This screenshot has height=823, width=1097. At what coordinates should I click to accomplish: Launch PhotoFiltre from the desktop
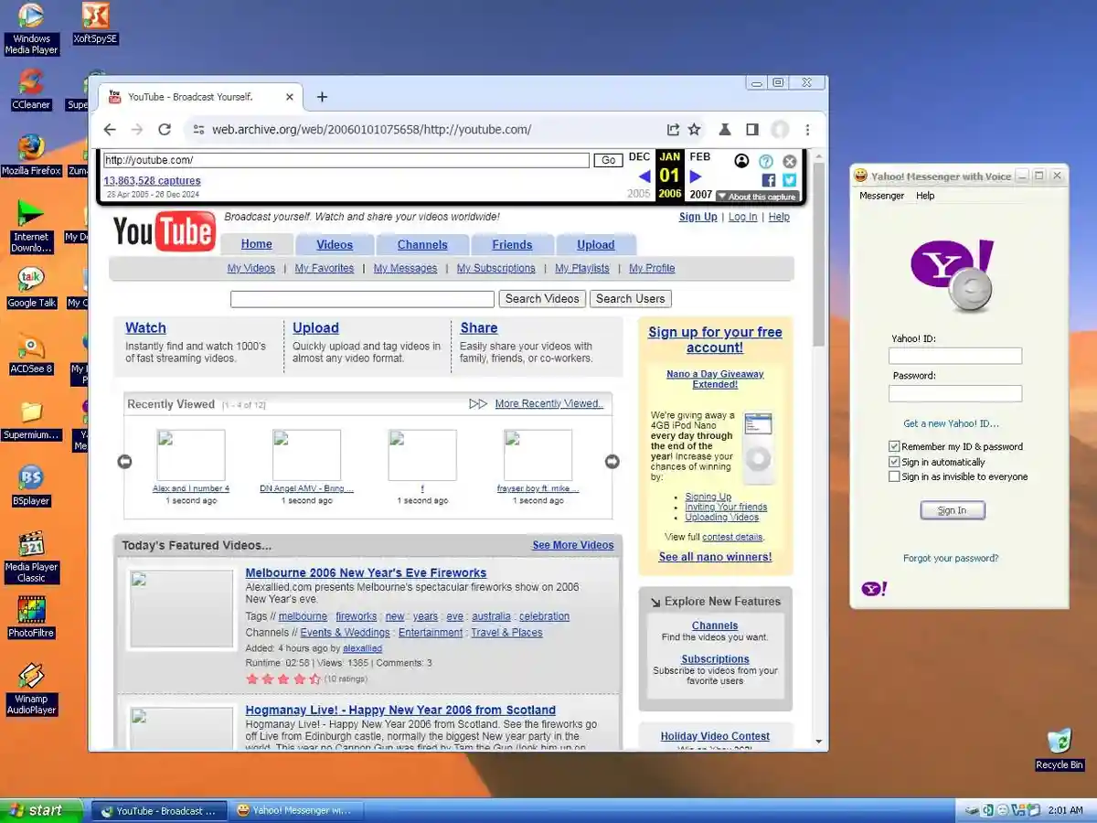(x=31, y=616)
